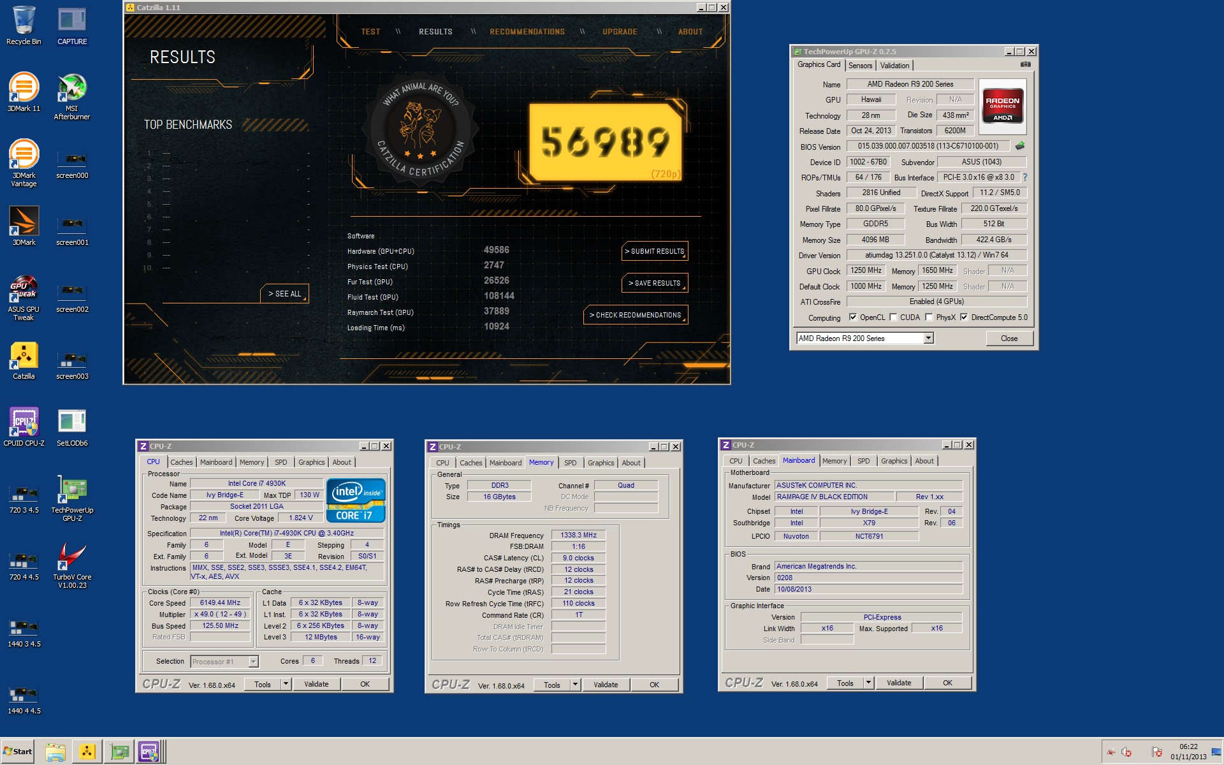
Task: Expand the Tools arrow in Mainboard CPU-Z
Action: (x=868, y=683)
